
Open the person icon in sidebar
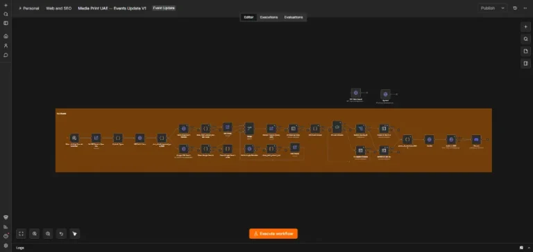(x=6, y=46)
